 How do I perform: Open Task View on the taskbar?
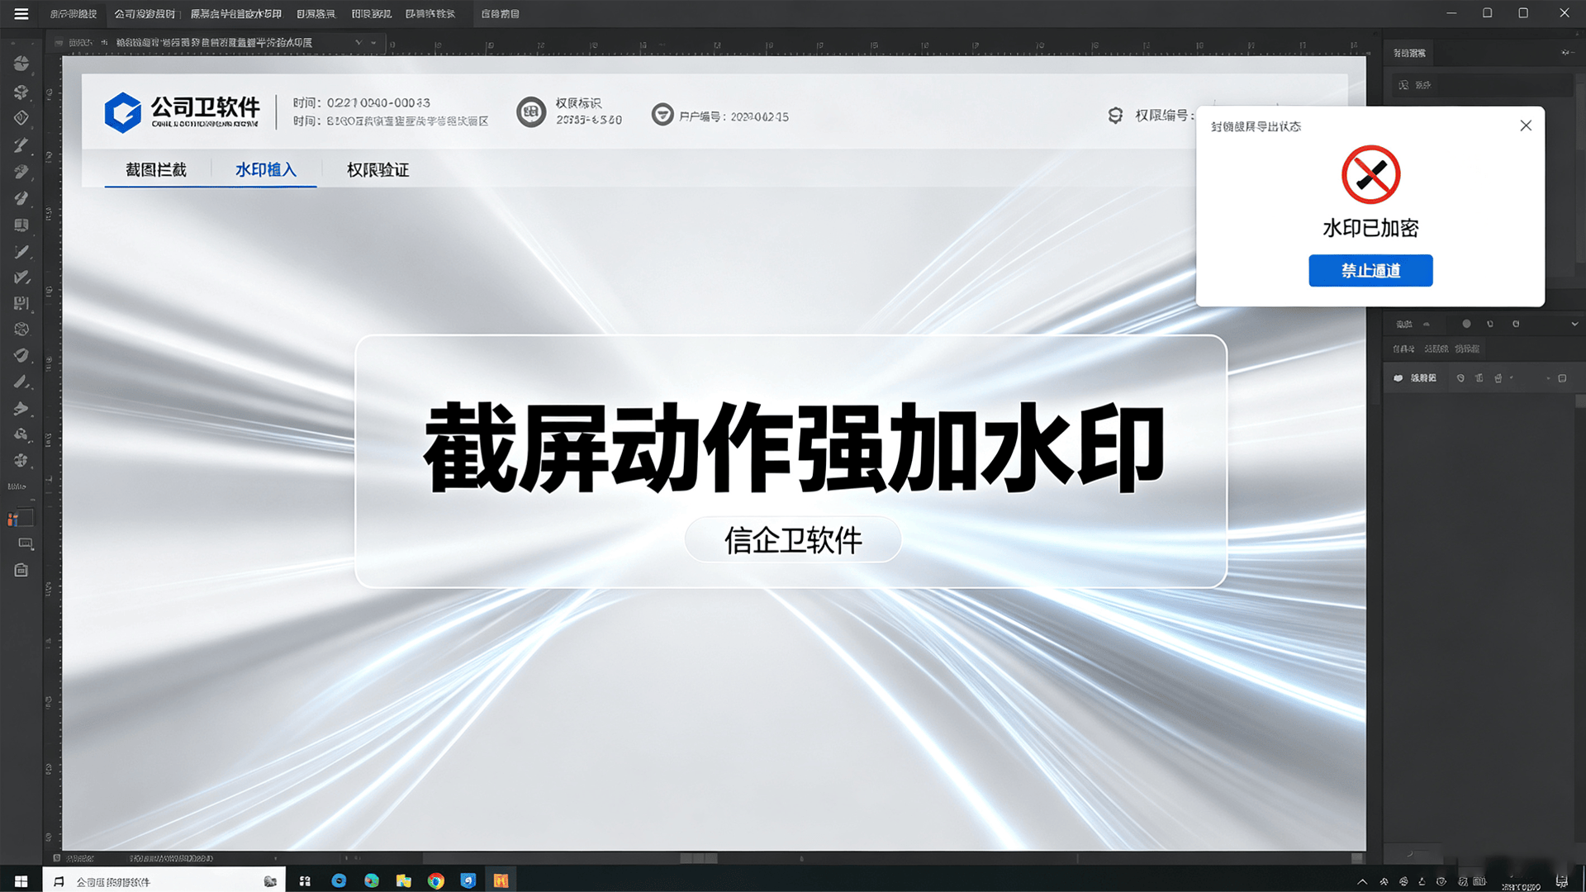pos(305,881)
